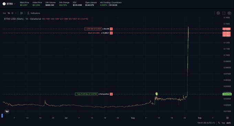Click the green trade marker on chart

156,94
